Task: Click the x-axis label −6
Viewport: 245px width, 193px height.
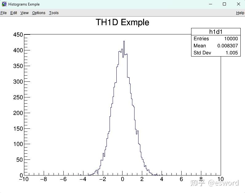Action: pos(63,179)
